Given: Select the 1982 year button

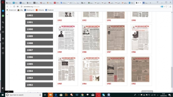Looking at the screenshot, I should point(39,85).
